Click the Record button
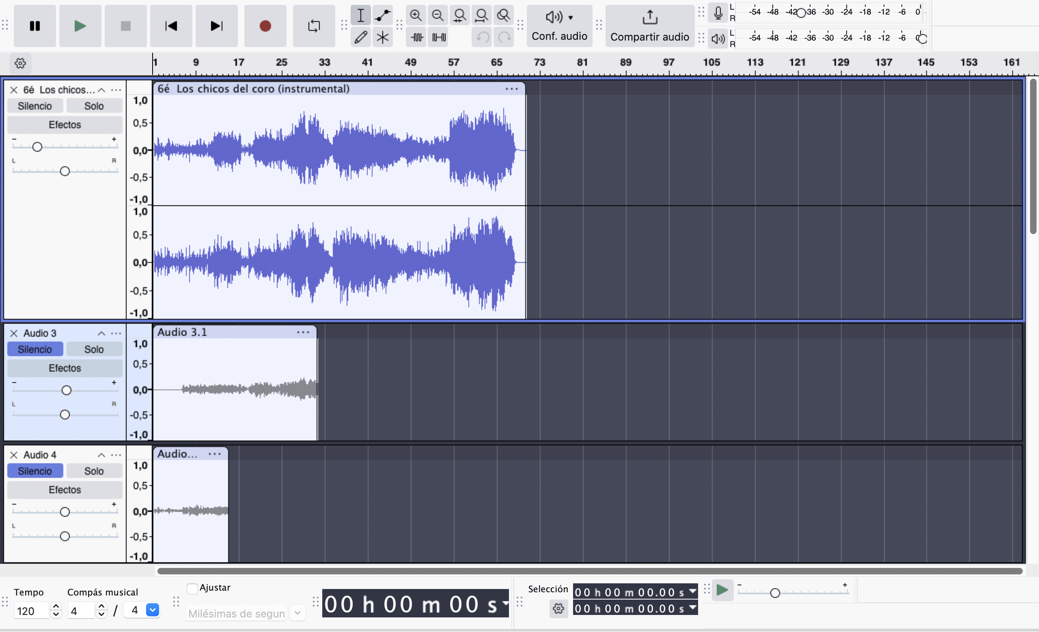The height and width of the screenshot is (632, 1039). pyautogui.click(x=265, y=26)
